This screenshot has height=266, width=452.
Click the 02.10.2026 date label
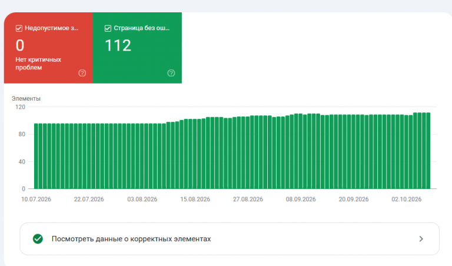pyautogui.click(x=407, y=199)
